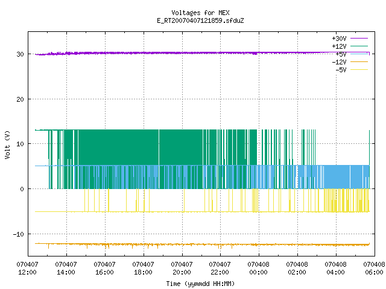Screen dimensions: 386x289
Task: Click the +30V legend label
Action: click(339, 39)
